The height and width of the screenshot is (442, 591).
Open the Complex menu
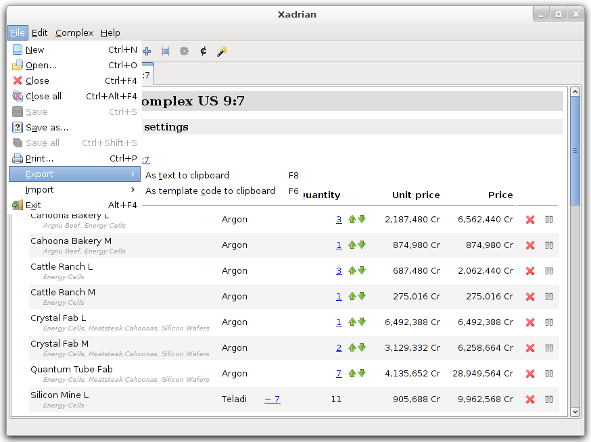click(x=74, y=33)
